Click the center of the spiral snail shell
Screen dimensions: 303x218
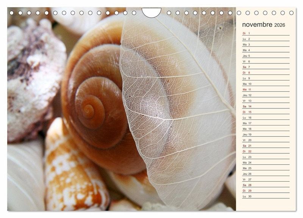[x=89, y=110]
